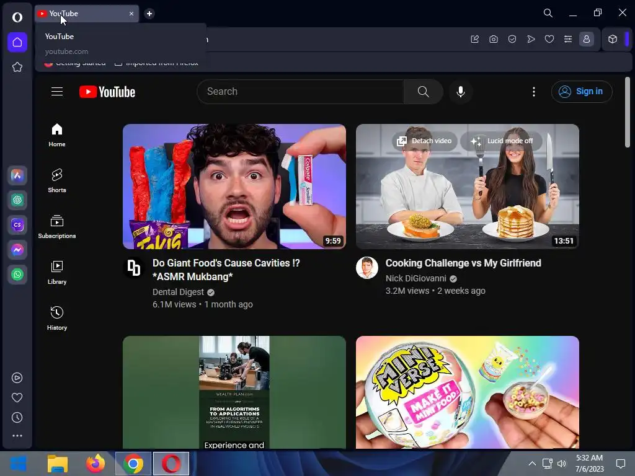Open Dental Digest channel name
Image resolution: width=635 pixels, height=476 pixels.
coord(178,292)
